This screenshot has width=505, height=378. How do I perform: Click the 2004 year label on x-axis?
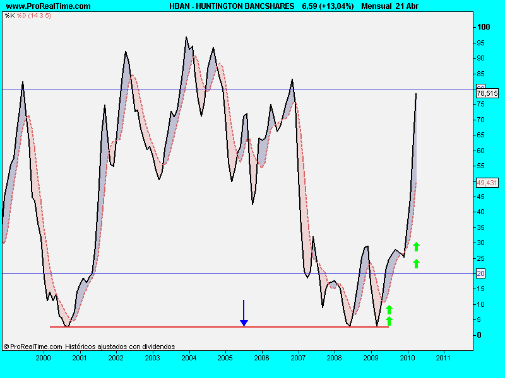[189, 358]
